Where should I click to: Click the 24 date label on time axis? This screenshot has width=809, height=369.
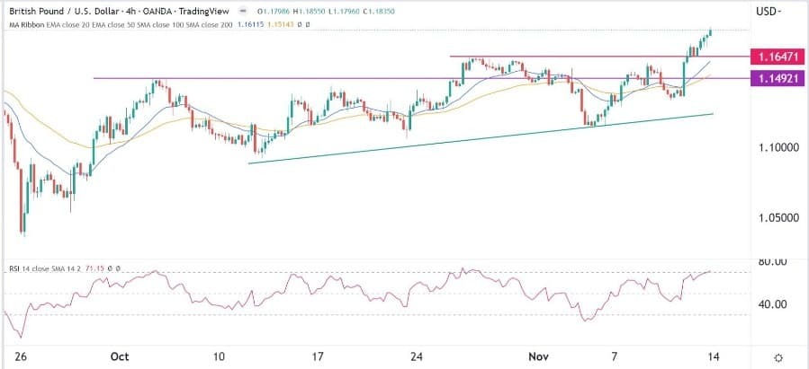coord(416,357)
